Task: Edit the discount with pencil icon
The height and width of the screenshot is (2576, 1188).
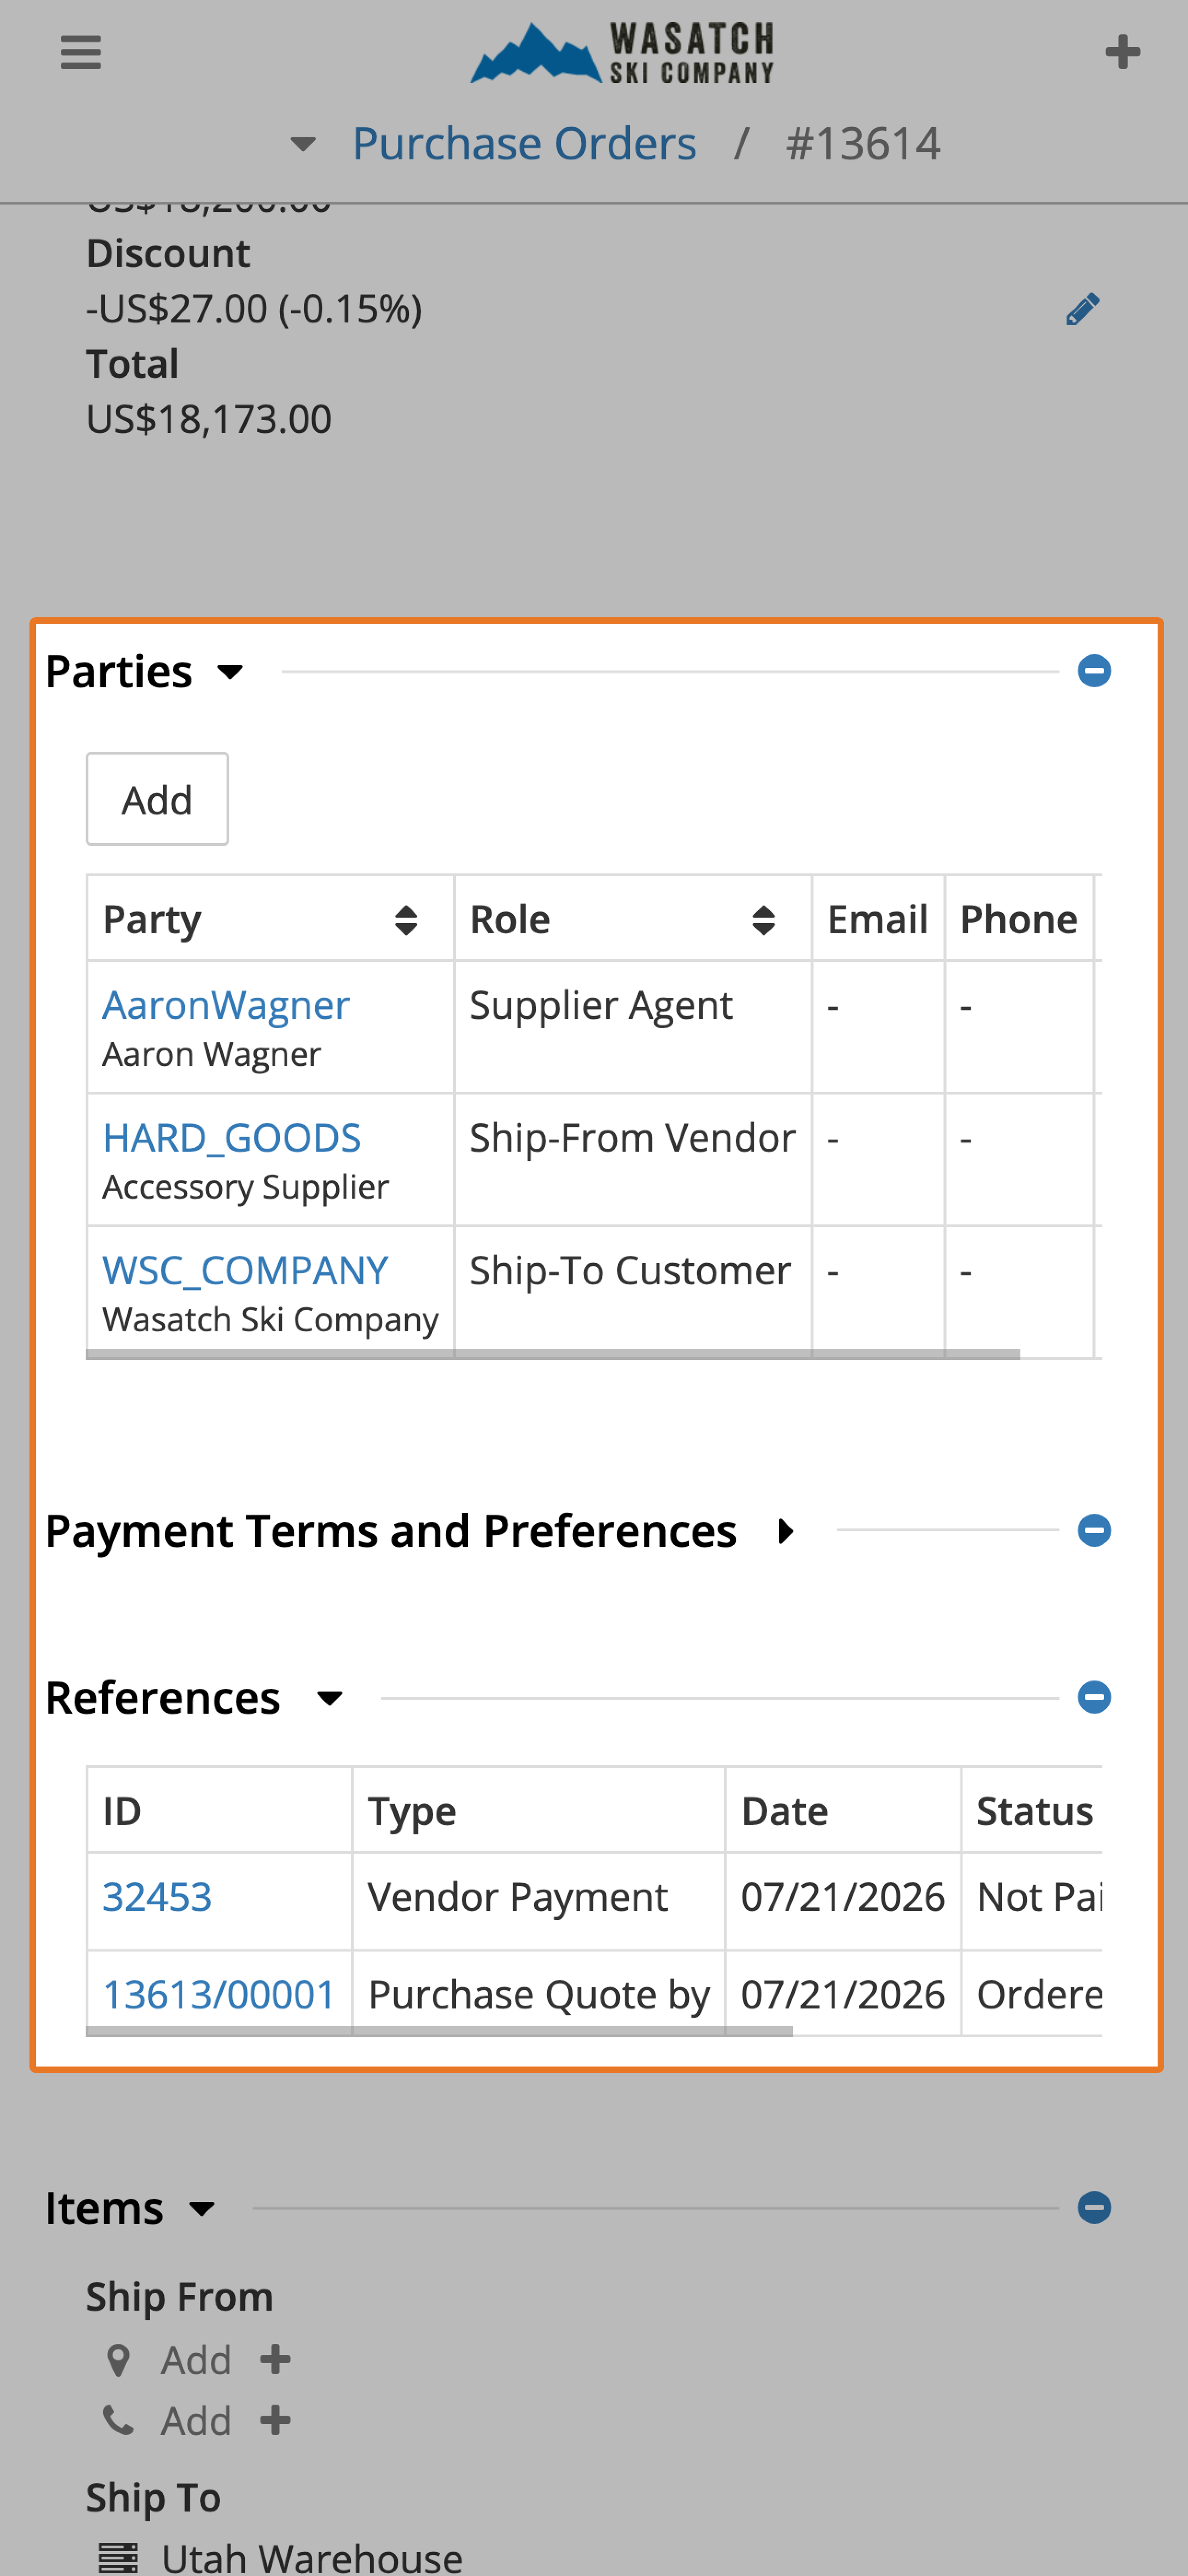Action: 1082,309
